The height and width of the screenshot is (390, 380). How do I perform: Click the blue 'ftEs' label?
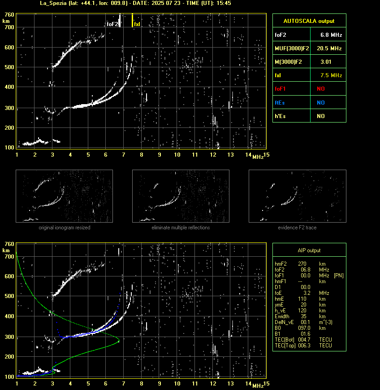tap(280, 103)
